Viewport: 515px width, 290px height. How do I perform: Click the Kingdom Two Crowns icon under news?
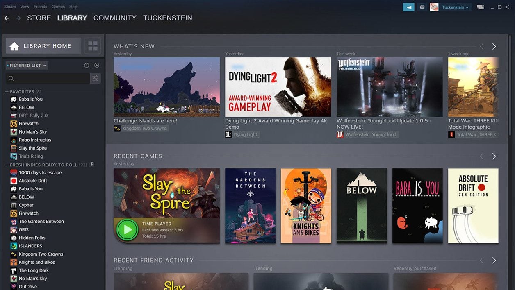117,129
